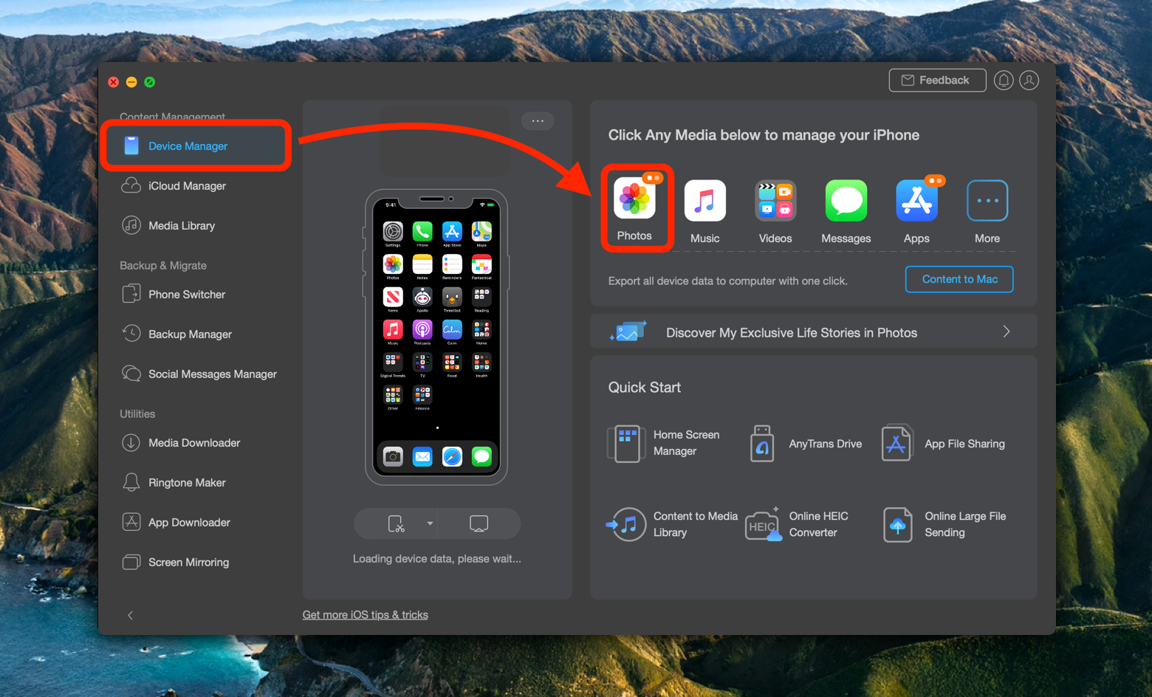The image size is (1152, 697).
Task: Select the Music media icon
Action: coord(704,200)
